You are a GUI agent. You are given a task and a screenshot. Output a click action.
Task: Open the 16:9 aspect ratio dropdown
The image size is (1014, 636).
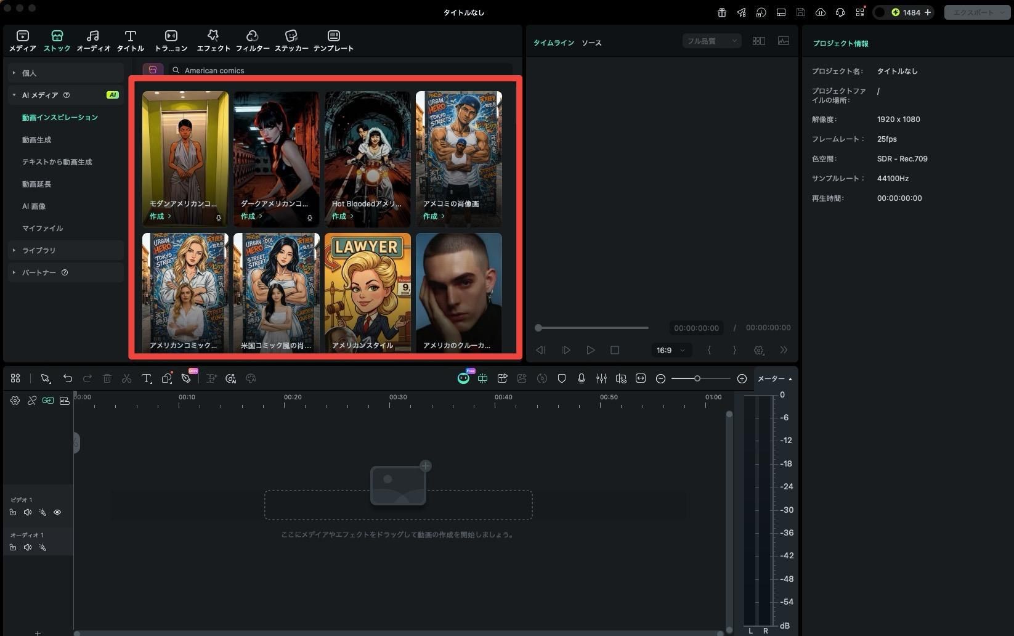click(671, 350)
